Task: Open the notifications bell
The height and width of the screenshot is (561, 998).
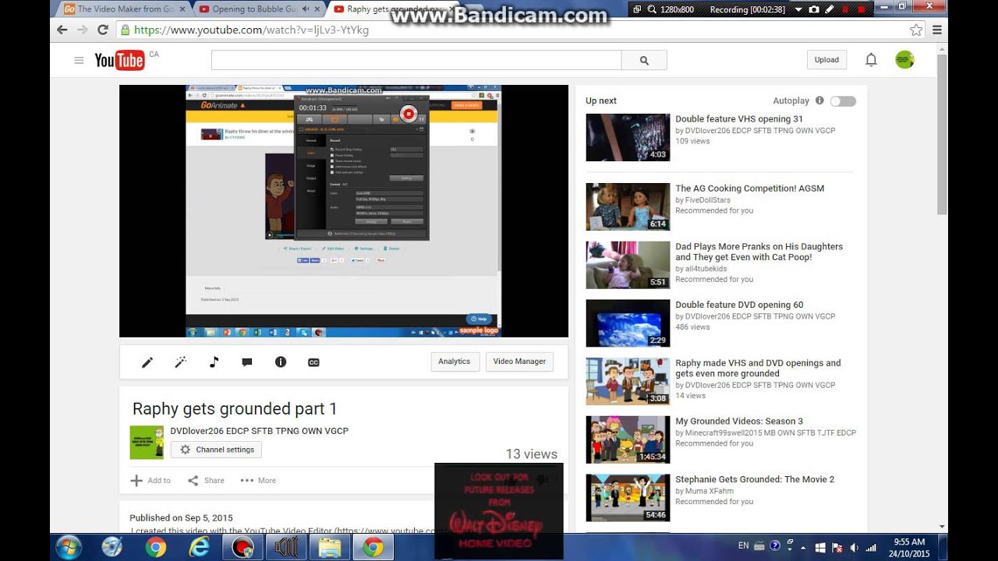Action: point(871,60)
